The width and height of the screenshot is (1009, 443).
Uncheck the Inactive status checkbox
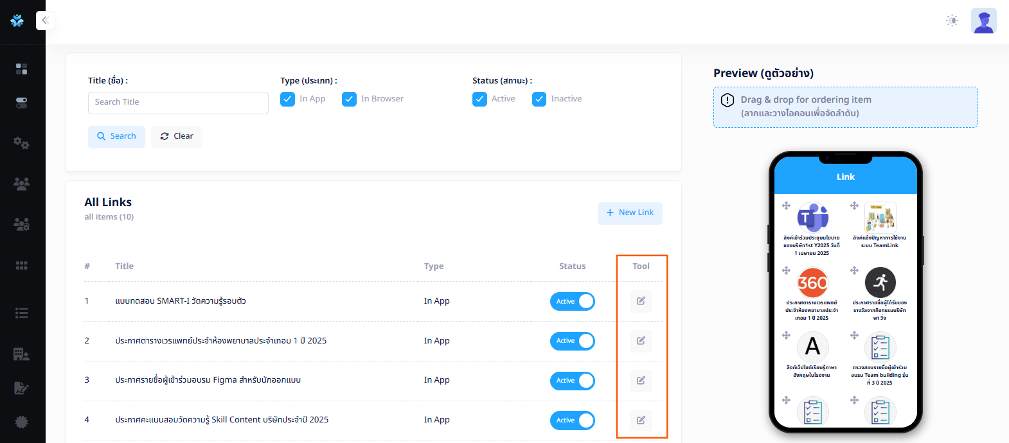(x=539, y=99)
